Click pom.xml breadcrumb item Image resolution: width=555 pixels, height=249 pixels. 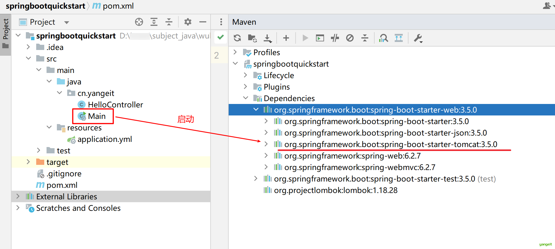pyautogui.click(x=113, y=6)
